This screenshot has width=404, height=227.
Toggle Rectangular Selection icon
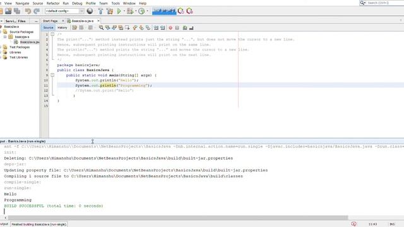pos(128,28)
